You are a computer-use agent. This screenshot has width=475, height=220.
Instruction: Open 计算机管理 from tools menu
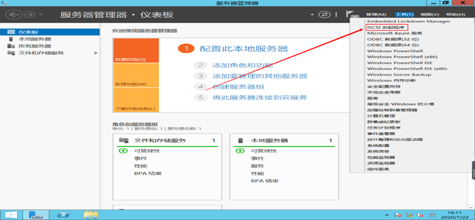pyautogui.click(x=381, y=116)
